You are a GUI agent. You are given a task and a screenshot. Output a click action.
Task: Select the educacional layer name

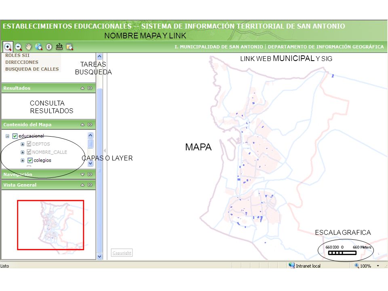click(x=32, y=136)
